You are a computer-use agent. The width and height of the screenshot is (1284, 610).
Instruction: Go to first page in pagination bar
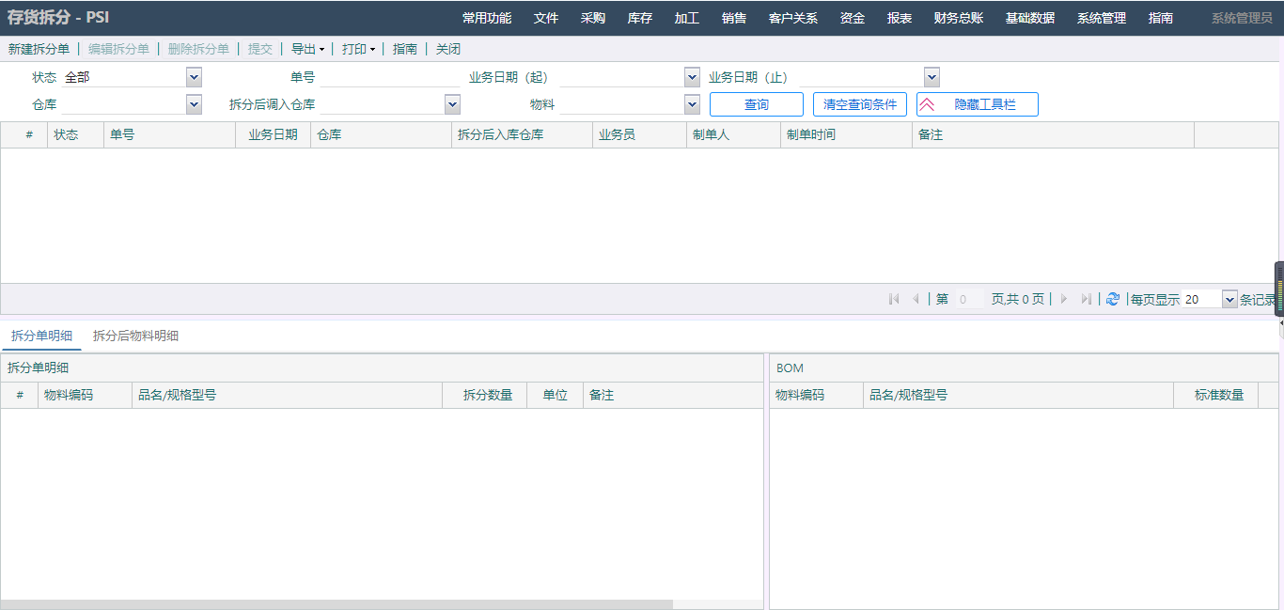894,299
